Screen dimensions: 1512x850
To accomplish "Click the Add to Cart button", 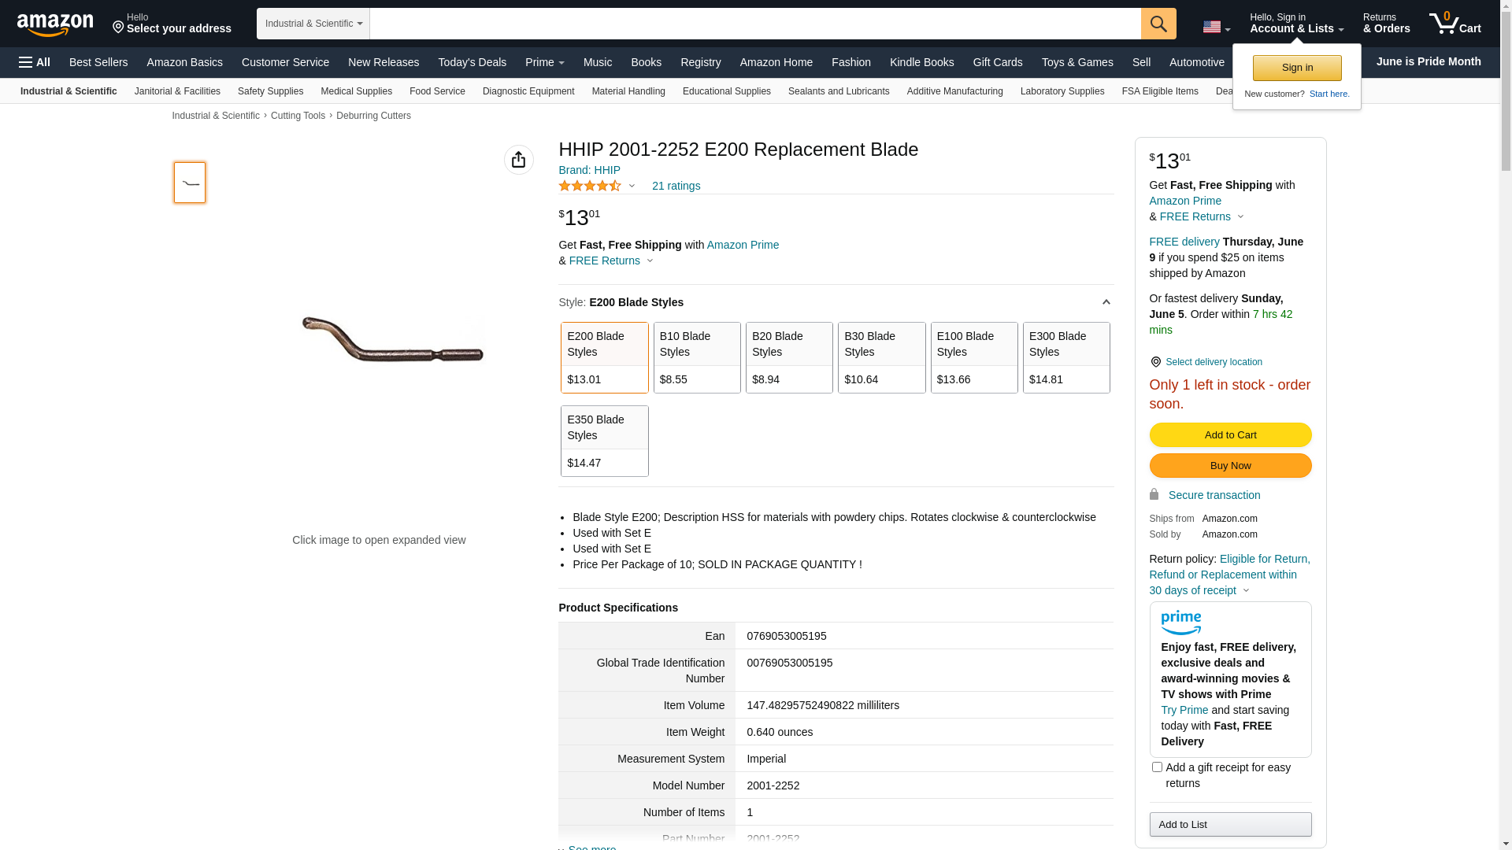I will pos(1230,434).
